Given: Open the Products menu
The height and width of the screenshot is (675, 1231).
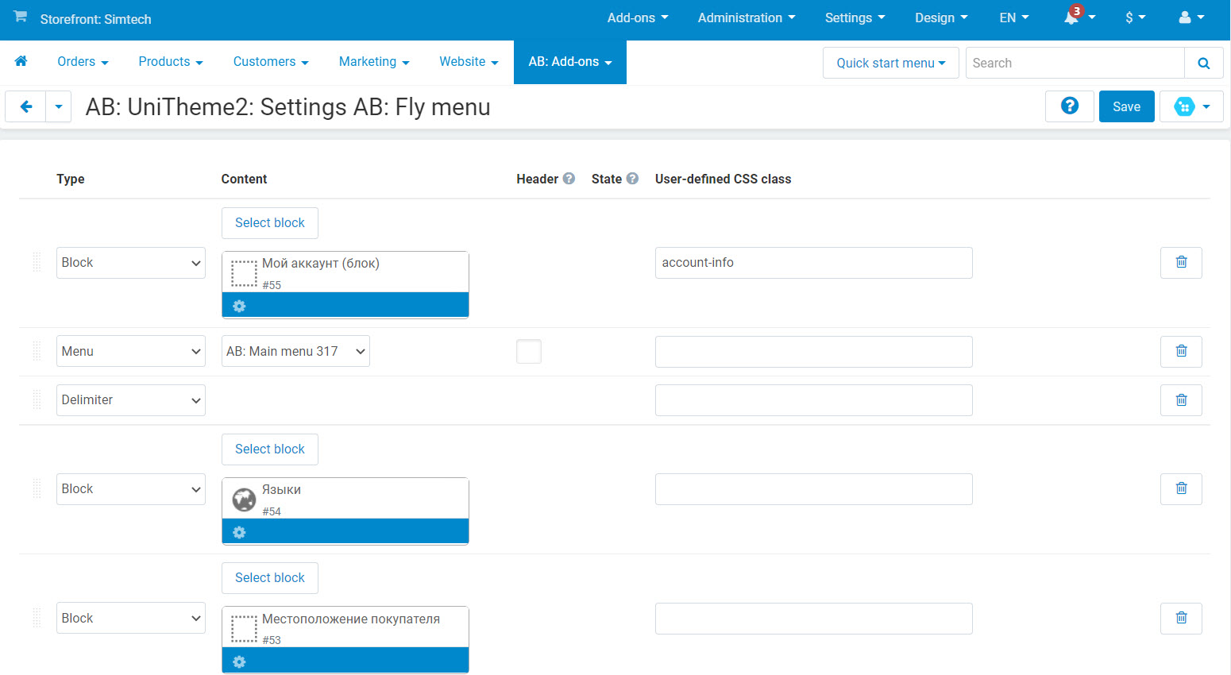Looking at the screenshot, I should (x=170, y=62).
